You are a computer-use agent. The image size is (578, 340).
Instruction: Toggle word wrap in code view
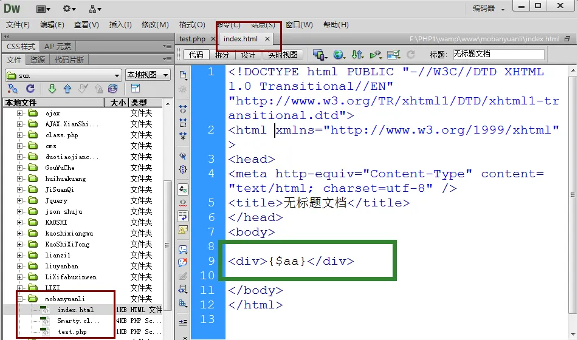[x=183, y=216]
